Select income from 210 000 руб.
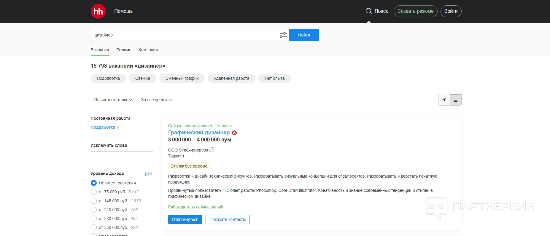 click(94, 210)
